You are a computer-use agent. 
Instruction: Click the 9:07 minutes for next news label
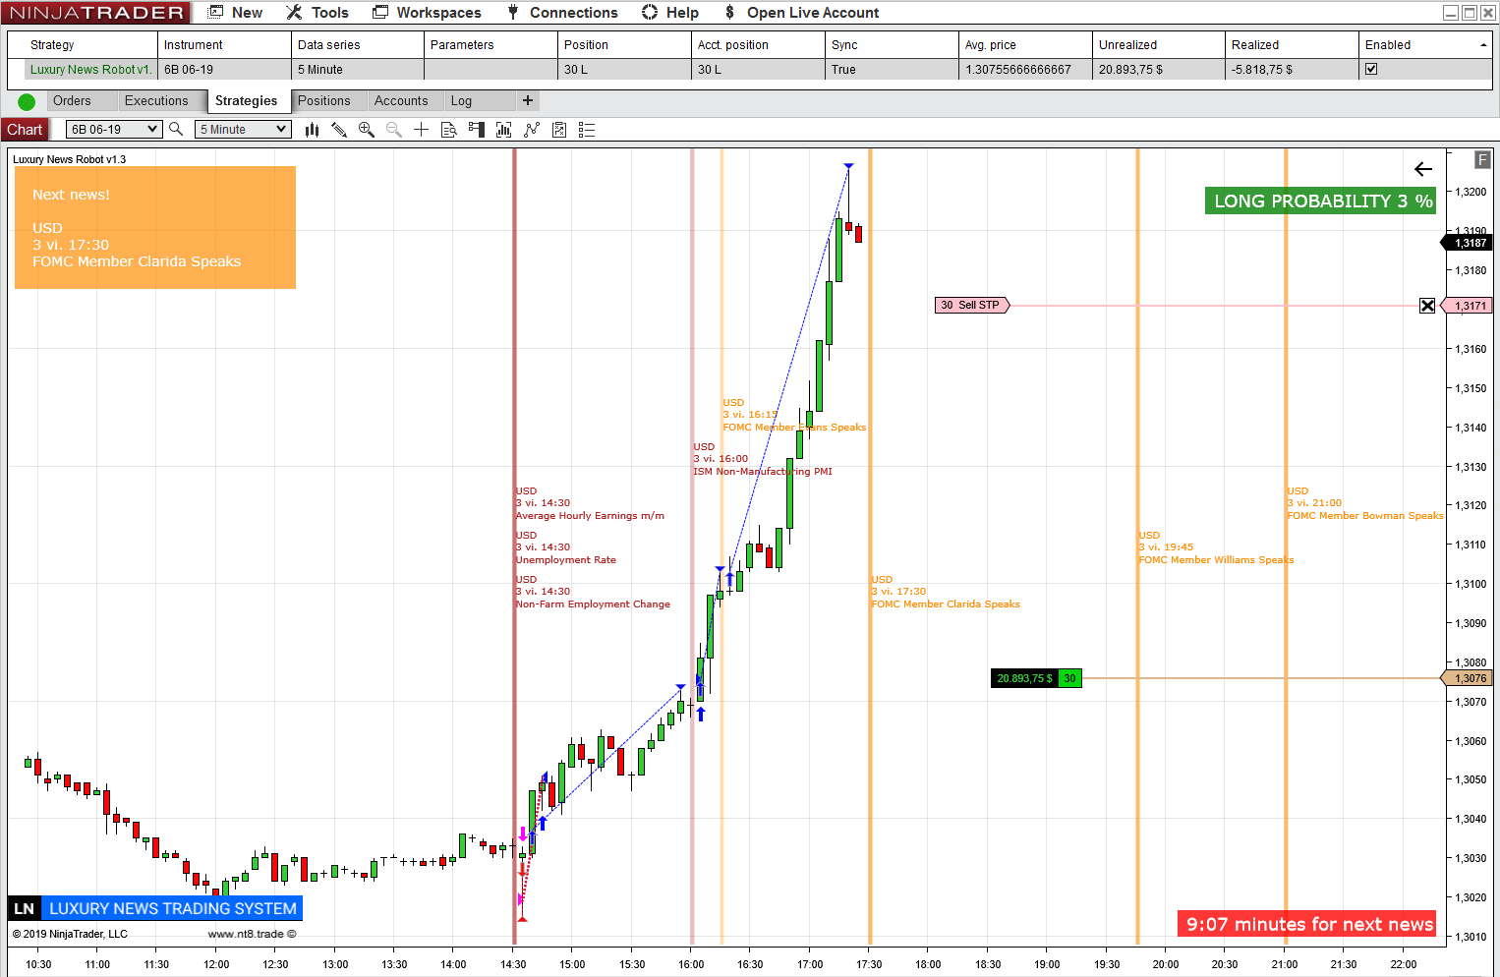coord(1307,924)
